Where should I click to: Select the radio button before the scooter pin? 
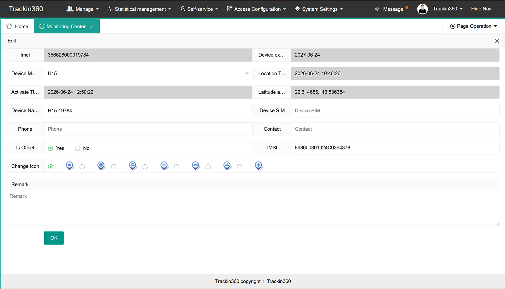coord(208,167)
